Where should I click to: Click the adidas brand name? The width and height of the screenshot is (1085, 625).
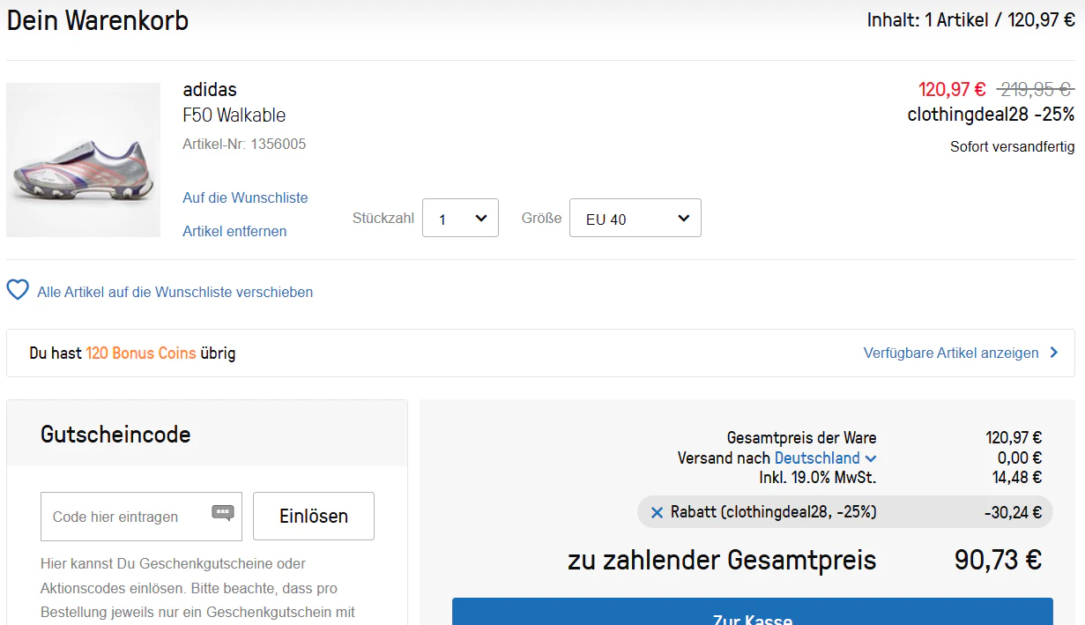210,89
